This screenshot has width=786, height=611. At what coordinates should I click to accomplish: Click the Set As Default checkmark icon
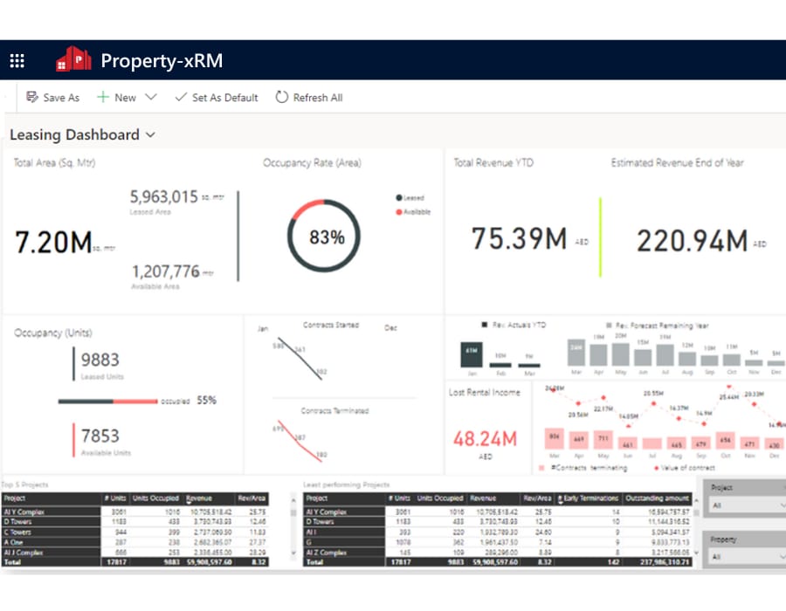(x=181, y=98)
